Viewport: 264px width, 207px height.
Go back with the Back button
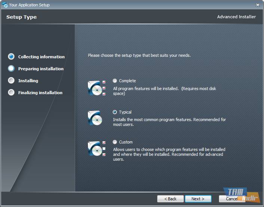170,199
